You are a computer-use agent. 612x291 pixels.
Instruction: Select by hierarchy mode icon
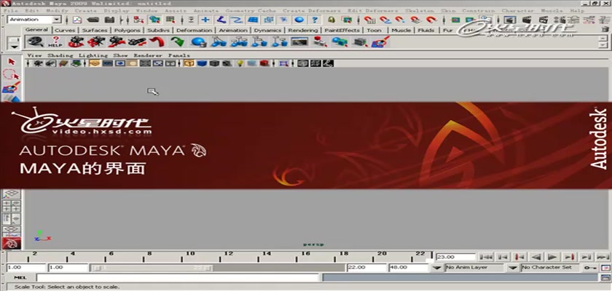(x=138, y=20)
